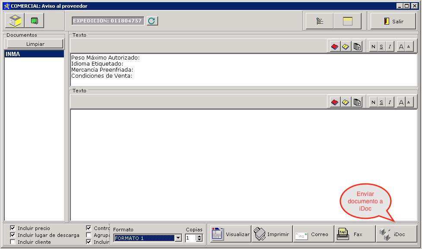Send document with the iDoc button
This screenshot has height=249, width=422.
tap(397, 234)
